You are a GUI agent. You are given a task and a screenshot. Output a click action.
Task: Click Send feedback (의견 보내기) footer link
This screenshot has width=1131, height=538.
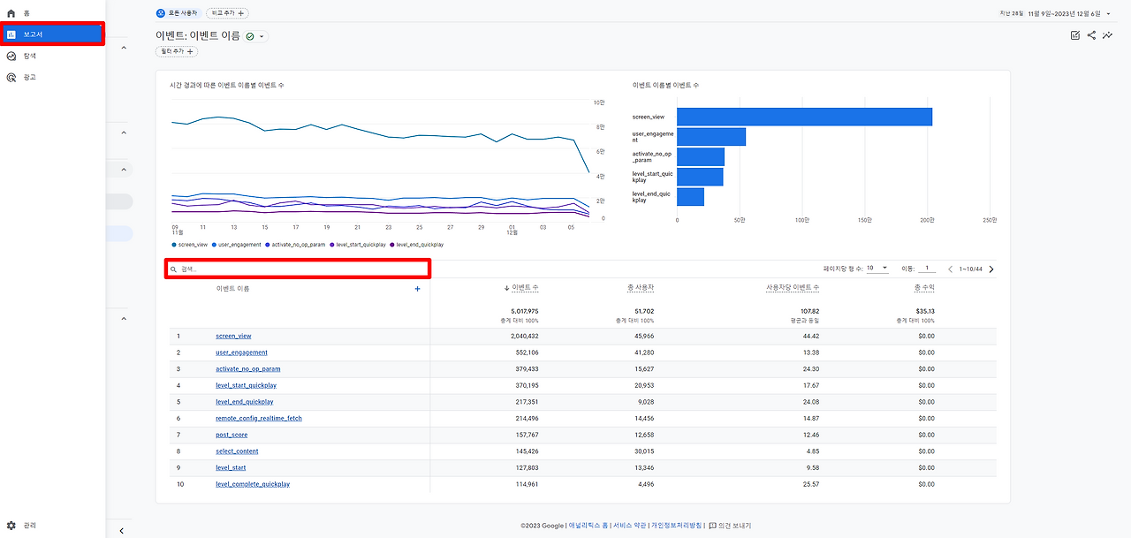coord(730,526)
